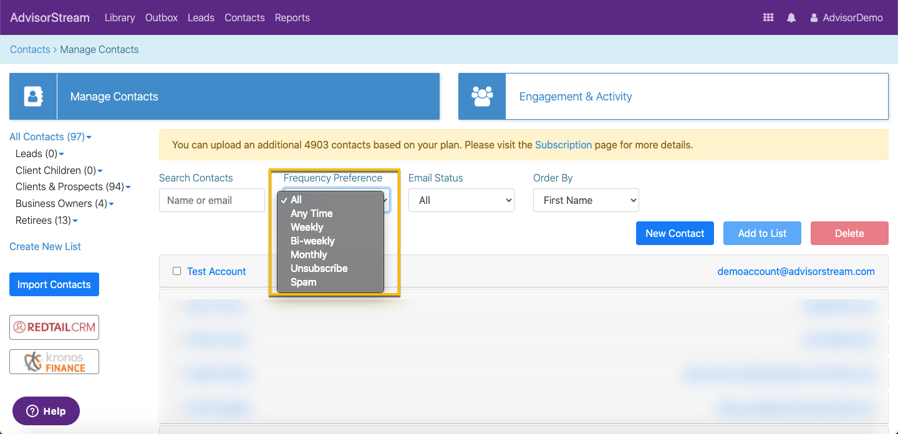
Task: Go to the Leads navigation item
Action: point(201,17)
